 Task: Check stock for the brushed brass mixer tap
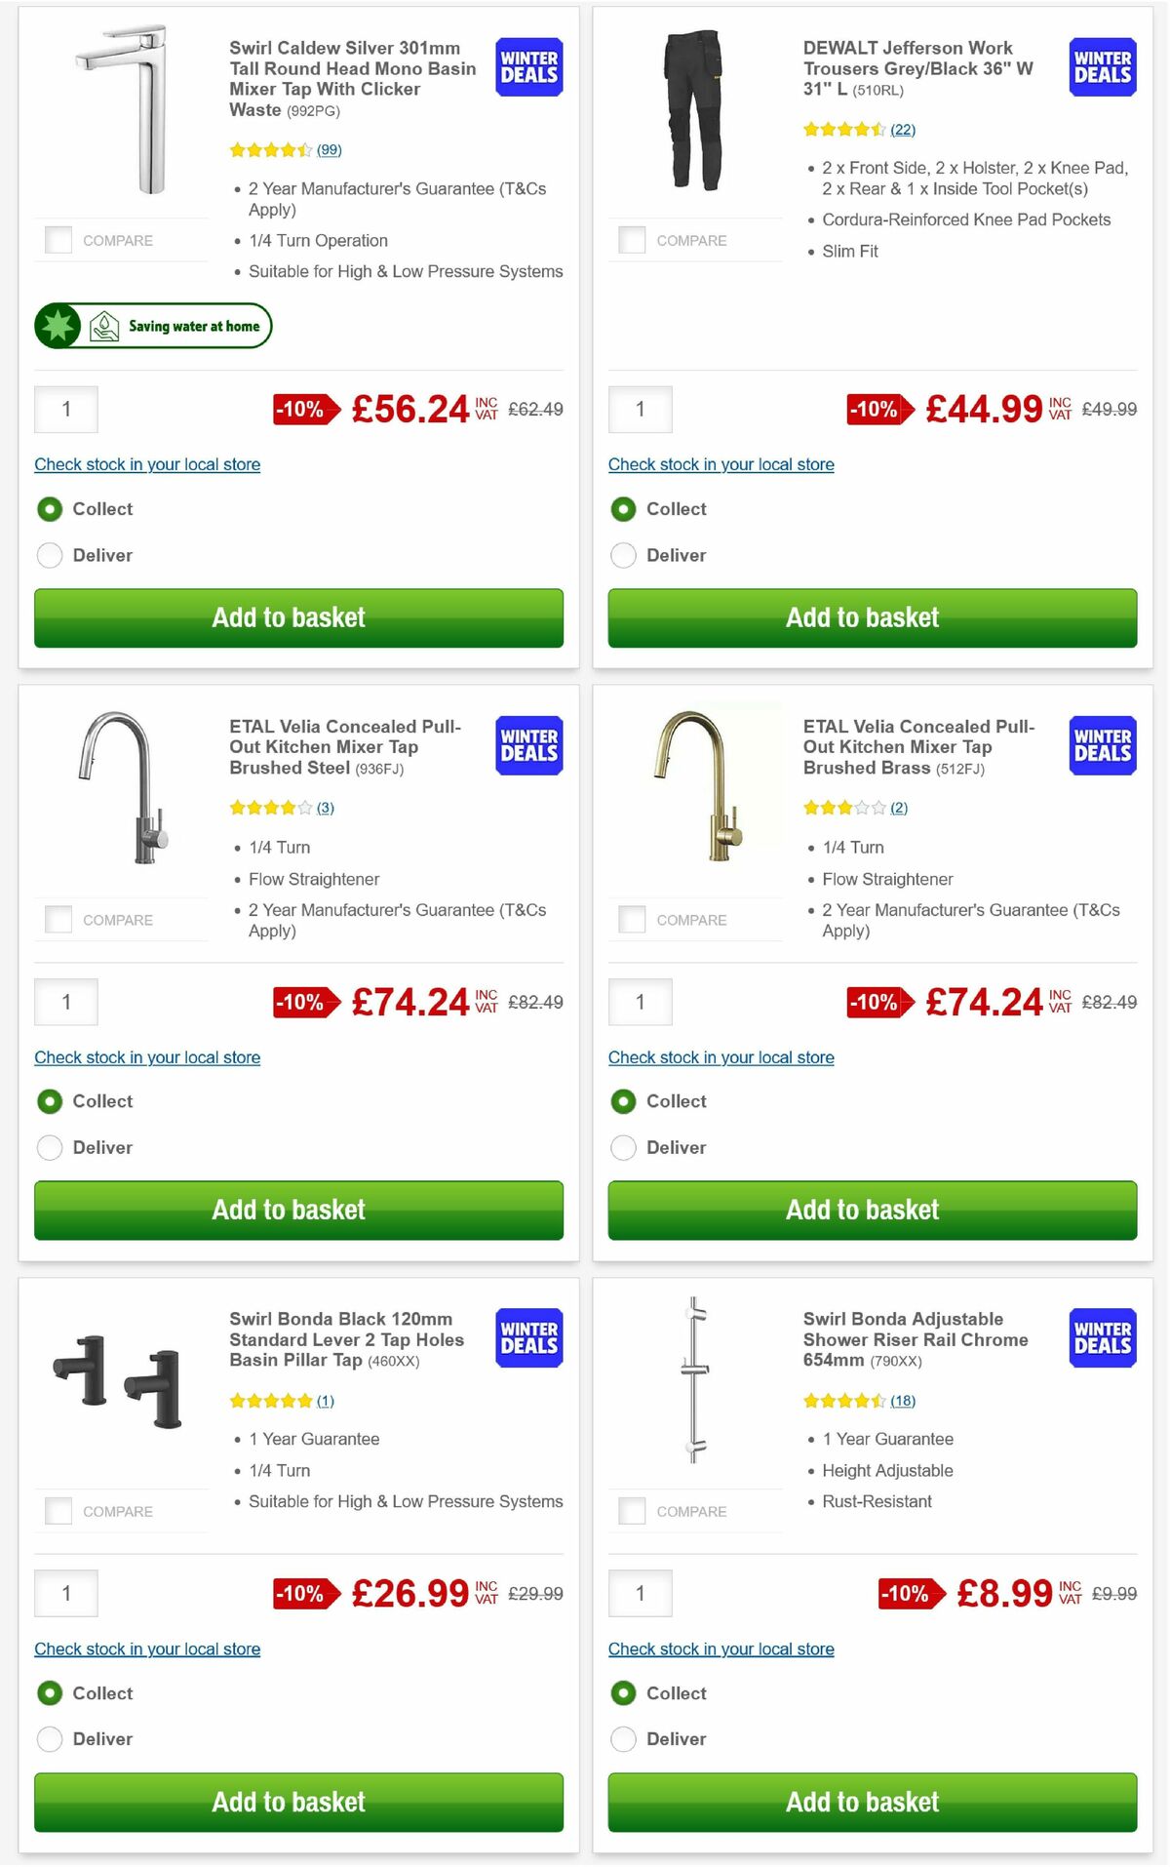[x=721, y=1056]
